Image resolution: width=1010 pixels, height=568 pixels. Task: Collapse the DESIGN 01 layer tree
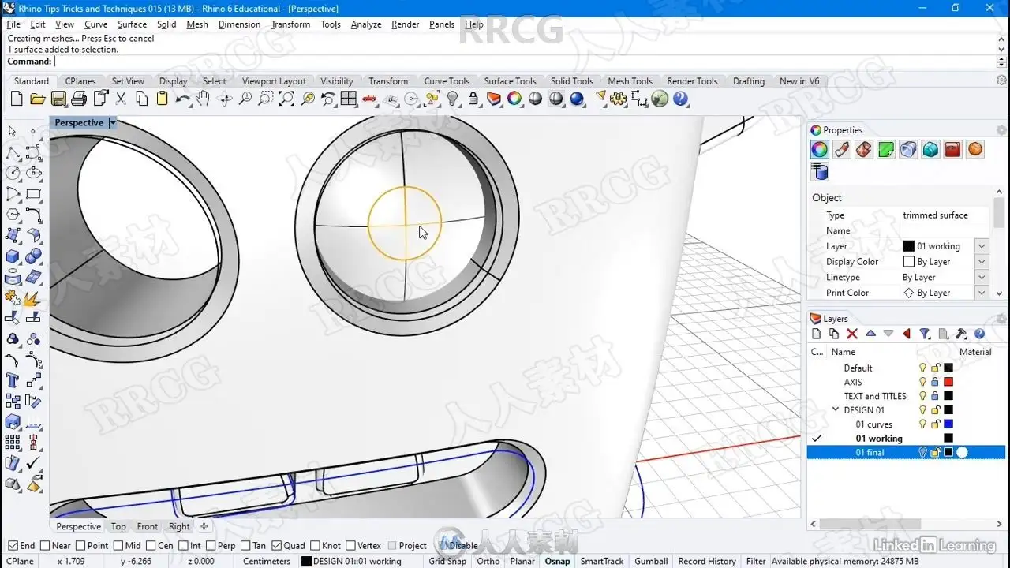[836, 410]
